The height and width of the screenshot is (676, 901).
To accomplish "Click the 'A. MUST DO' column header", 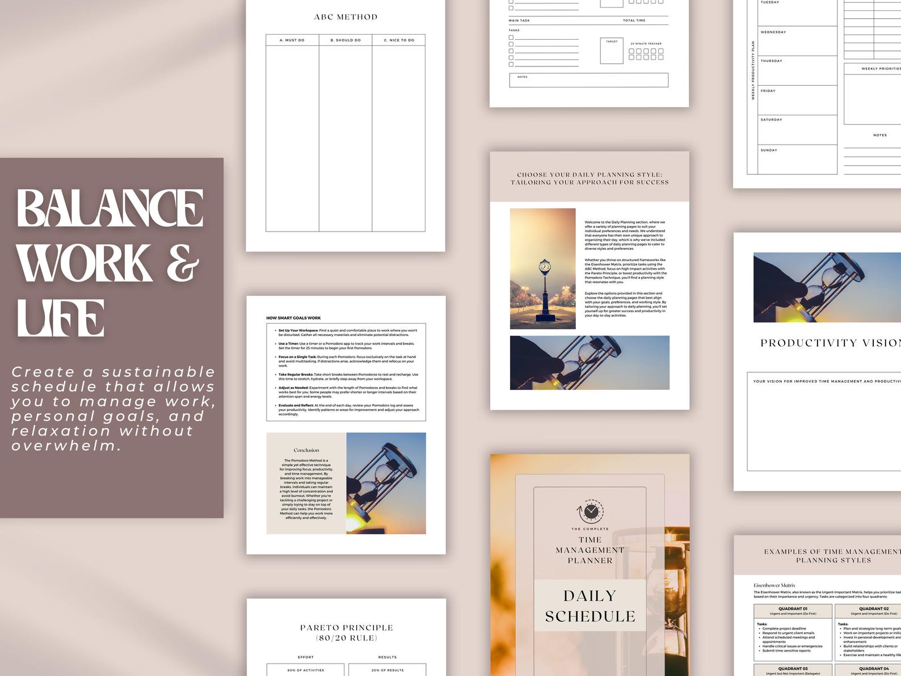I will (292, 40).
